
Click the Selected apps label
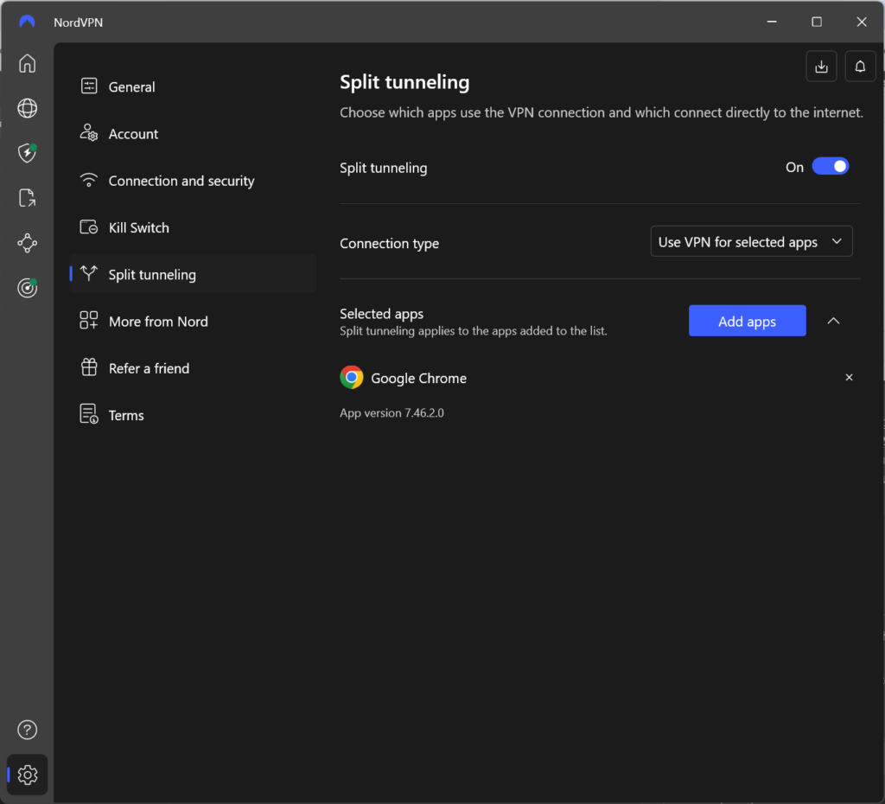[381, 313]
